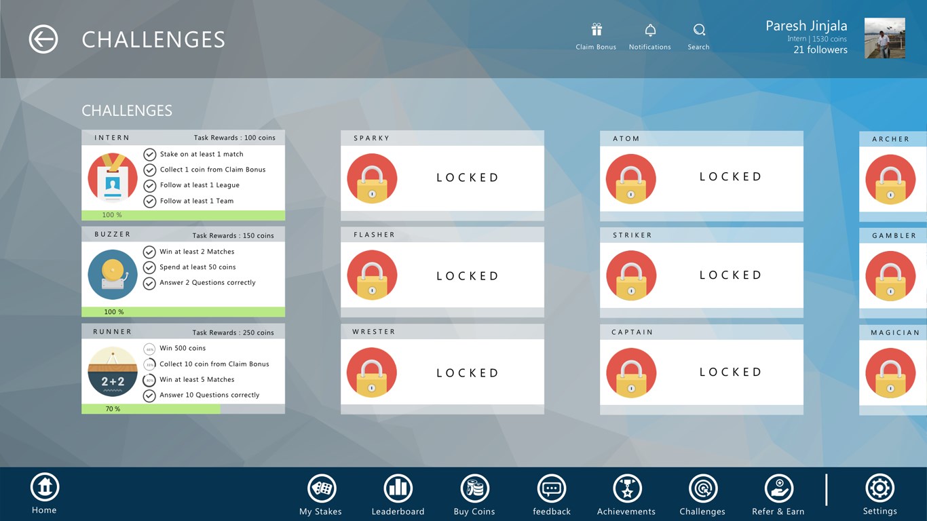
Task: Click the Win at least 5 Matches task
Action: coord(197,380)
